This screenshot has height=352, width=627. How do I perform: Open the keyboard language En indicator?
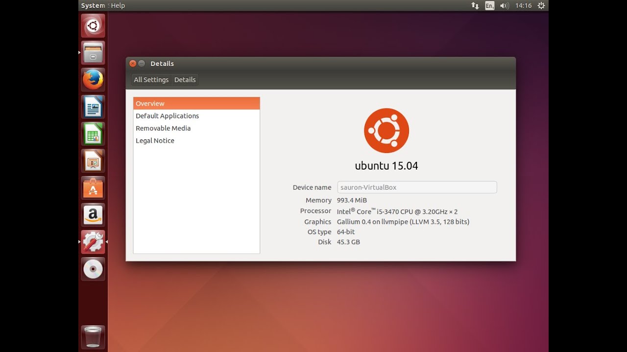(x=490, y=5)
